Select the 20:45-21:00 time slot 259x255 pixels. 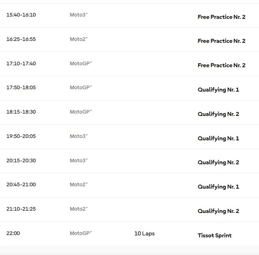pos(21,184)
